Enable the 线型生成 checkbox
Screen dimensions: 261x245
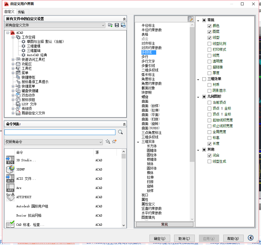click(x=209, y=161)
